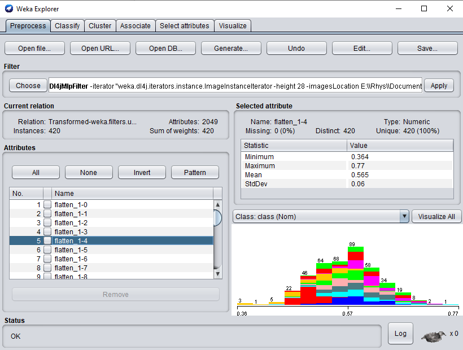
Task: Open the Log button
Action: click(400, 334)
